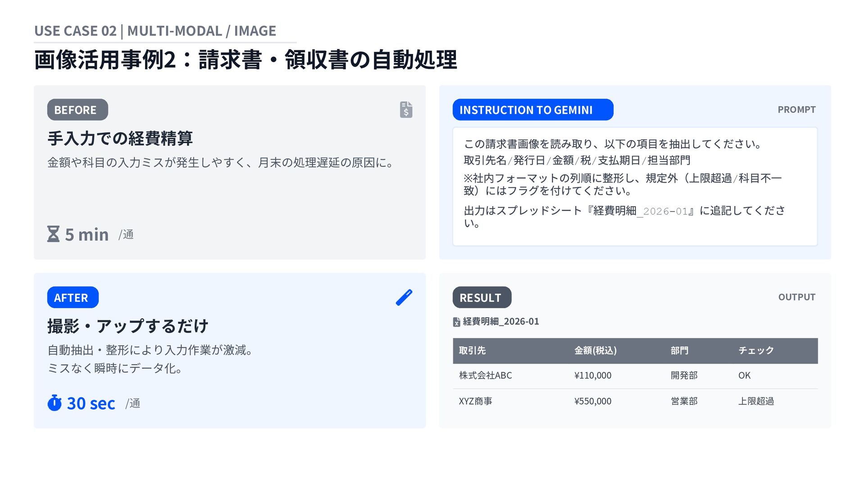Screen dimensions: 865x486
Task: Click the 取引先 column header
Action: pyautogui.click(x=472, y=351)
